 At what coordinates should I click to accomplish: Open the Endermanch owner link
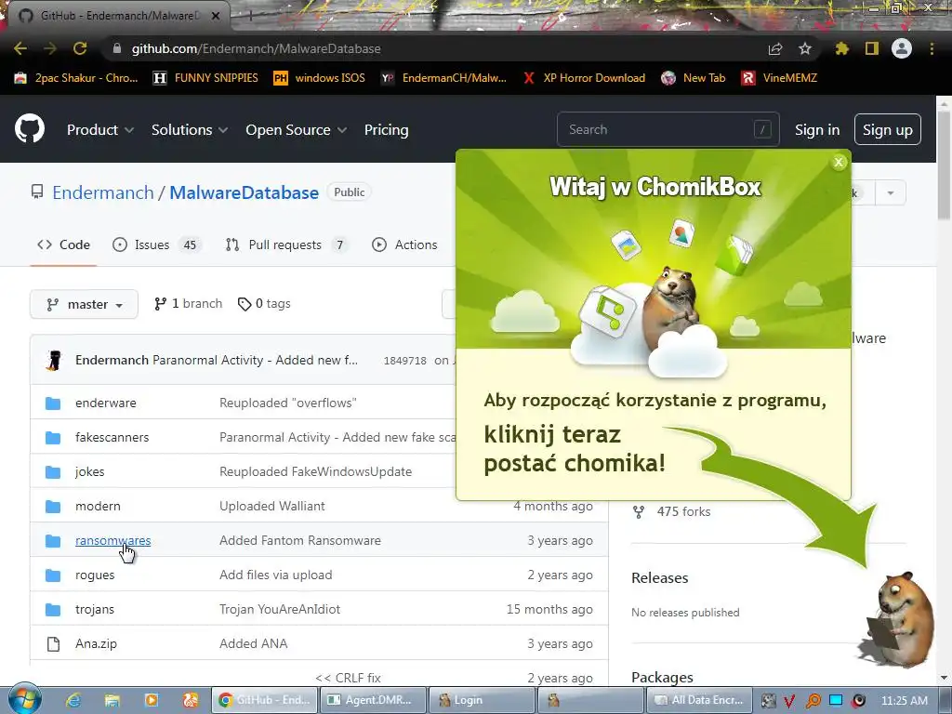(x=102, y=192)
